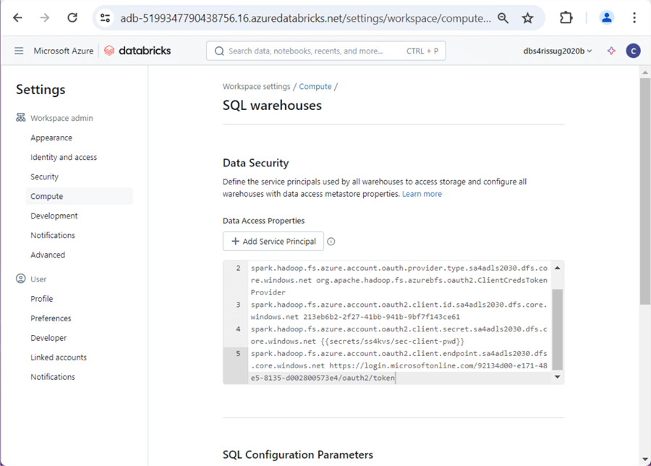Select Identity and access in sidebar
The image size is (651, 466).
click(x=64, y=157)
